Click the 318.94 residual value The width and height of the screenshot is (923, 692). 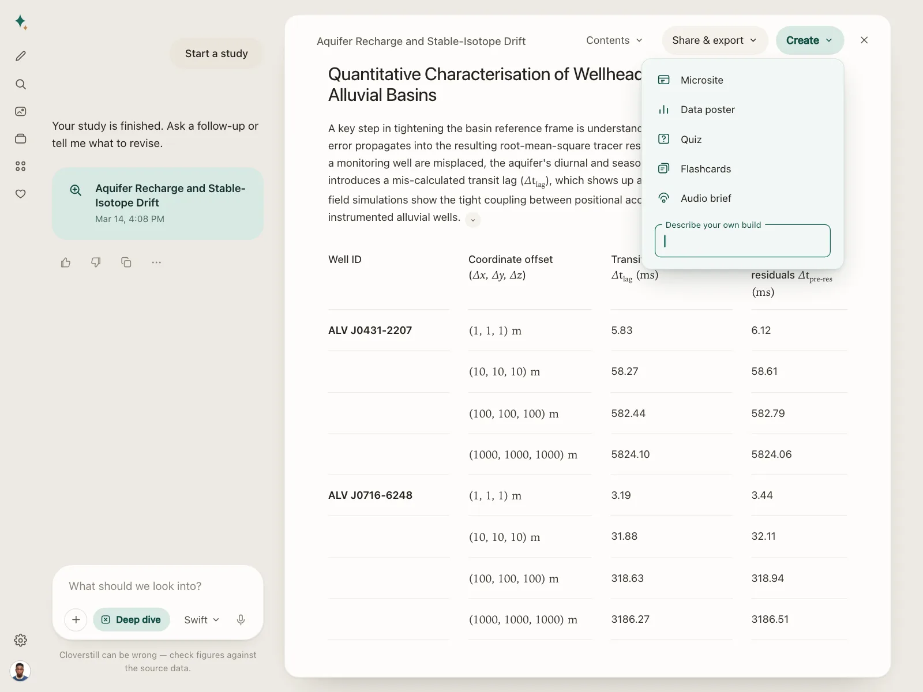(x=768, y=578)
